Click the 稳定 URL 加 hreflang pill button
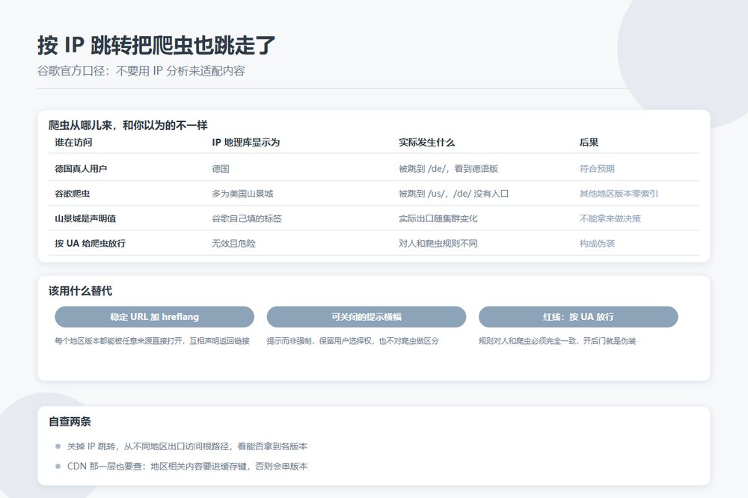748x498 pixels. click(155, 317)
